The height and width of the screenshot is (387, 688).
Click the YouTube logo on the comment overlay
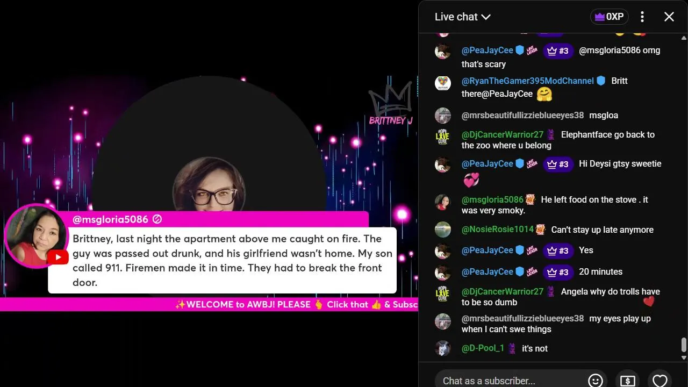(x=57, y=257)
